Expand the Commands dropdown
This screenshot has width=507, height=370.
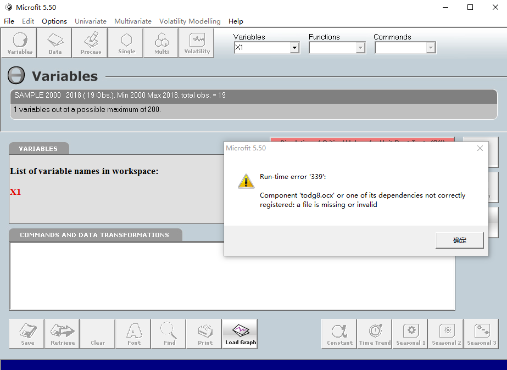[x=430, y=48]
